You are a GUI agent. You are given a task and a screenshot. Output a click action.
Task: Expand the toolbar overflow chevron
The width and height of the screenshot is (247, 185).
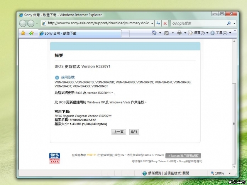pos(235,30)
